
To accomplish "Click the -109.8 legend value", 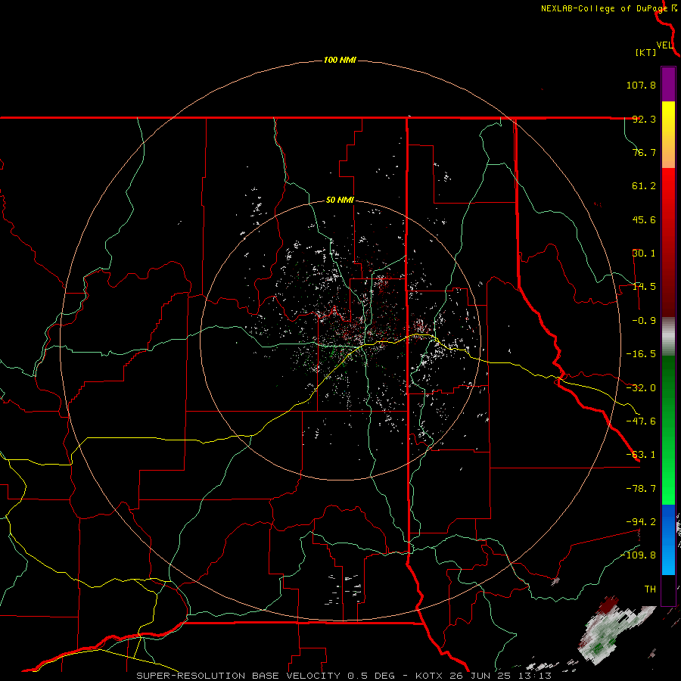I will click(639, 555).
